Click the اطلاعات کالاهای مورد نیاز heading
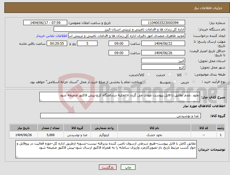The height and width of the screenshot is (175, 230). click(x=204, y=106)
